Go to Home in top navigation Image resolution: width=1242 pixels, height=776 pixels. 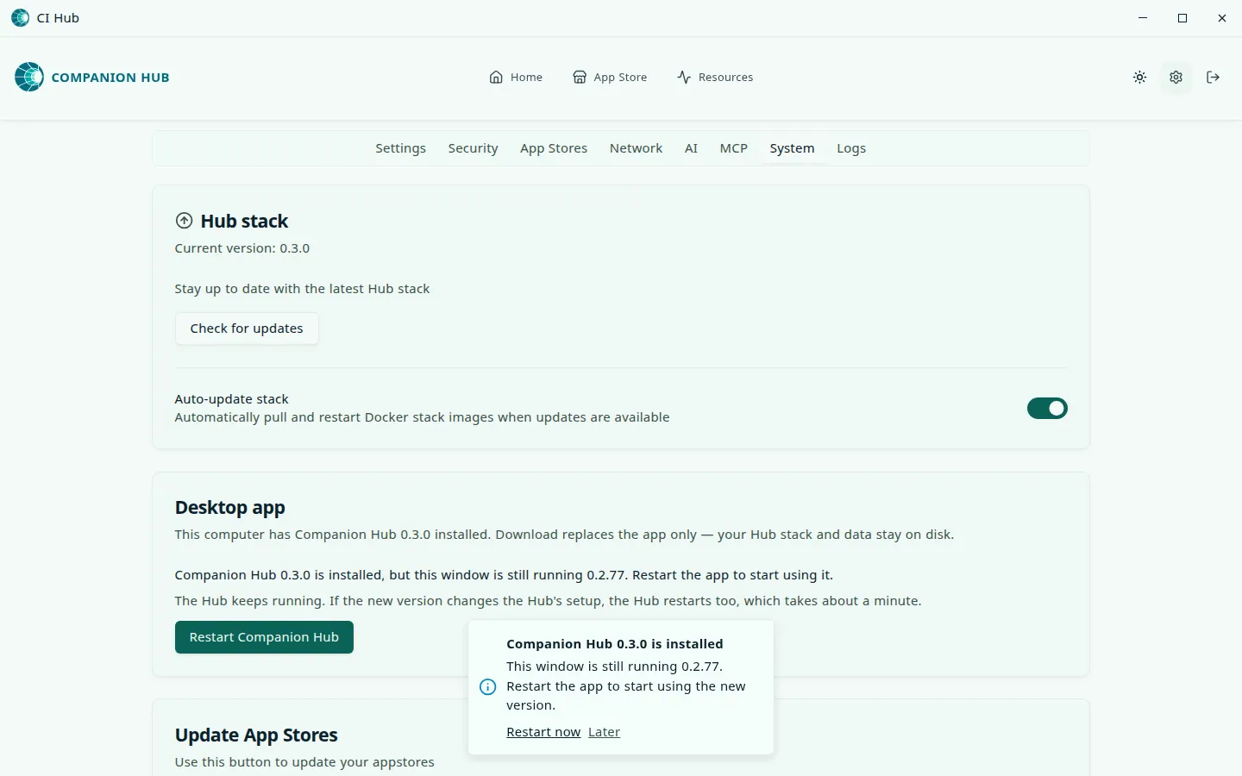(516, 77)
